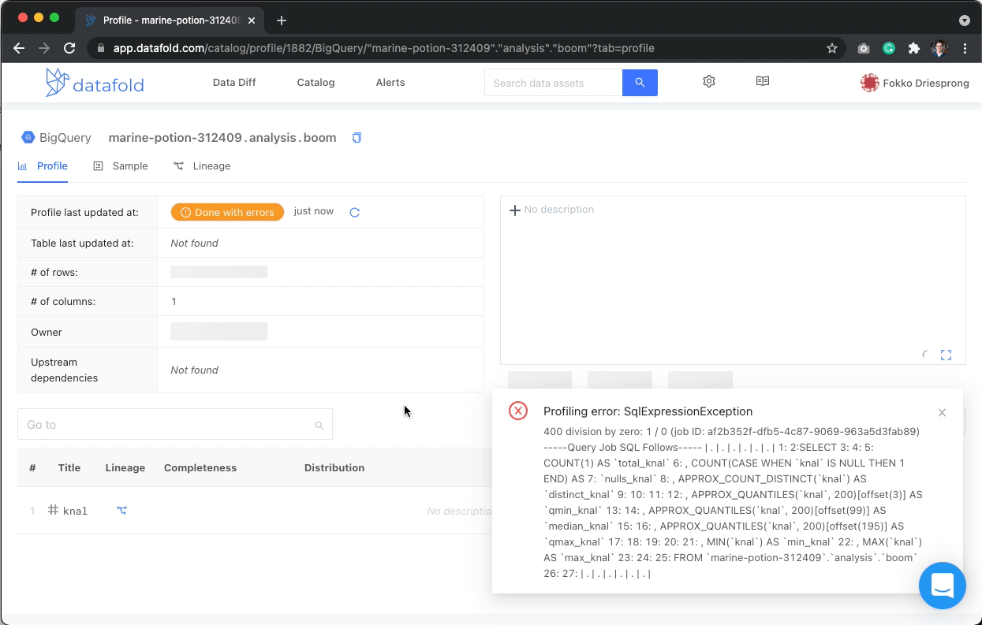982x625 pixels.
Task: Click the blue search magnifier button
Action: [640, 83]
